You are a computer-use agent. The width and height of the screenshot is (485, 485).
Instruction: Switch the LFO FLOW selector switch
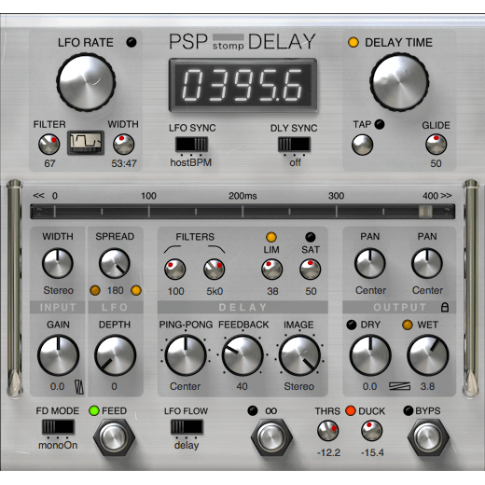pos(187,427)
